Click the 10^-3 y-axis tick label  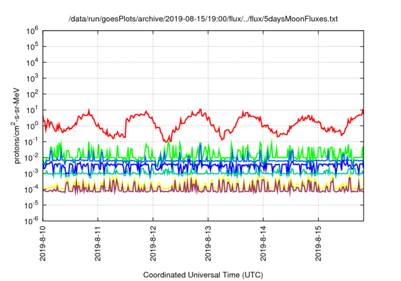(x=32, y=174)
